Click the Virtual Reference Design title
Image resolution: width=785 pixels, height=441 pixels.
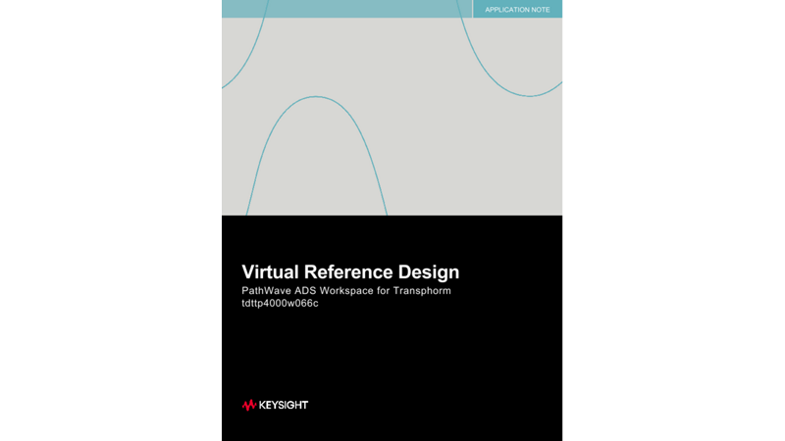tap(350, 272)
